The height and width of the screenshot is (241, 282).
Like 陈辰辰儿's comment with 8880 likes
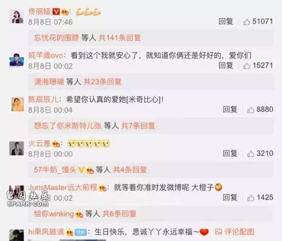click(x=251, y=110)
